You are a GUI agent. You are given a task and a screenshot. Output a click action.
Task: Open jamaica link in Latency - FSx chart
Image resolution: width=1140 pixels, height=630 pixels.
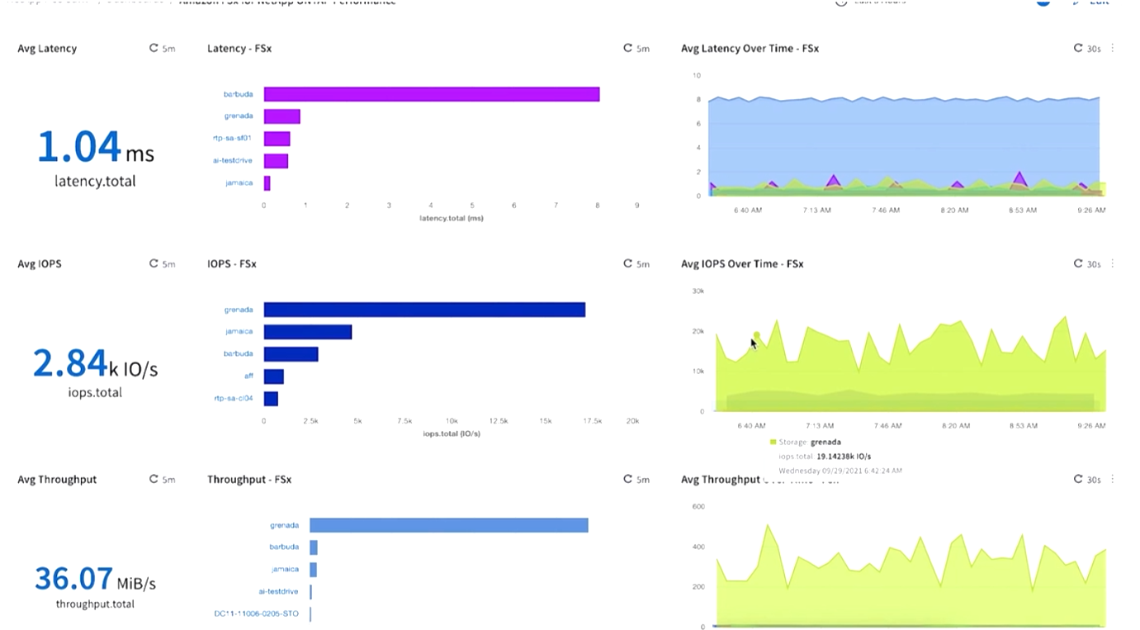tap(239, 182)
